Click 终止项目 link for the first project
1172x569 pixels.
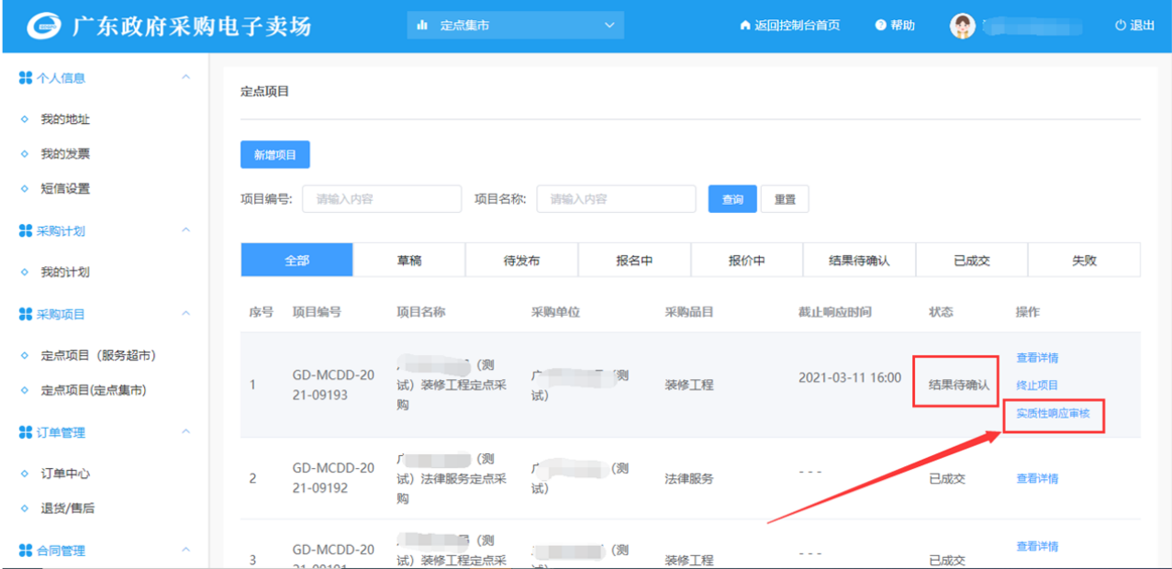click(x=1037, y=385)
